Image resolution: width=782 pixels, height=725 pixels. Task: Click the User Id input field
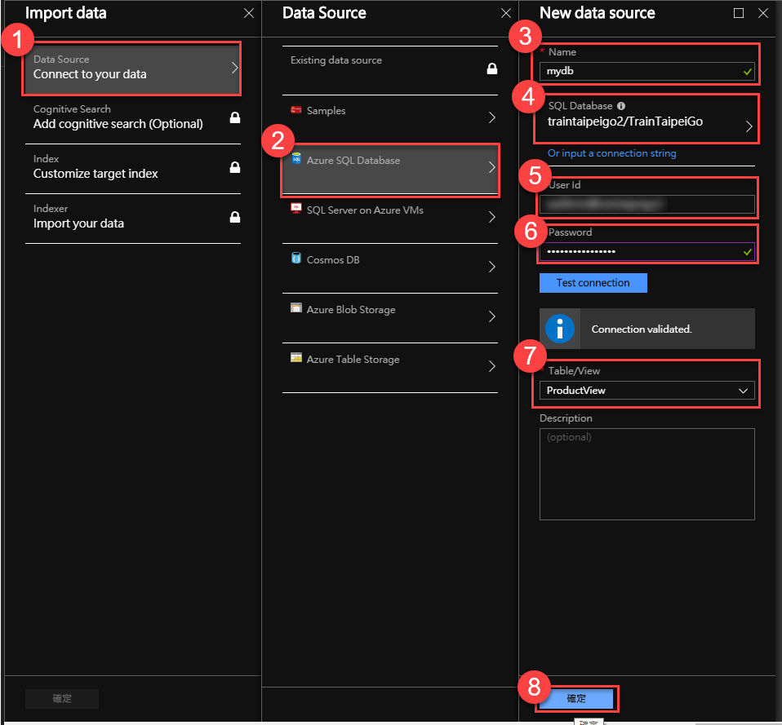click(646, 205)
